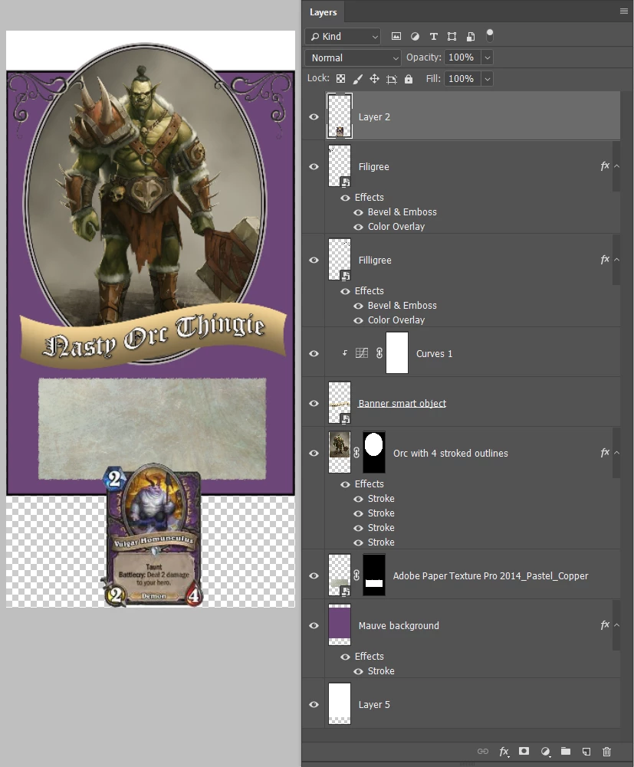The height and width of the screenshot is (767, 634).
Task: Toggle Mauve background Stroke effect visibility
Action: [358, 672]
